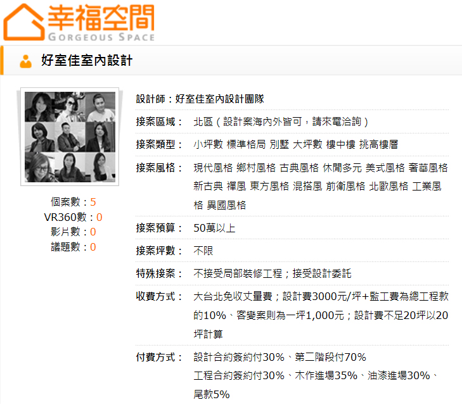Click the 幸福空間 Gorgeous Space logo
The width and height of the screenshot is (462, 407).
(79, 22)
